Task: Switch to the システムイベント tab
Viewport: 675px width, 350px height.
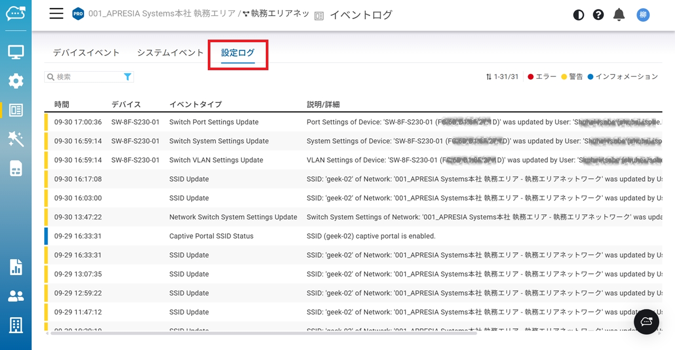Action: point(170,53)
